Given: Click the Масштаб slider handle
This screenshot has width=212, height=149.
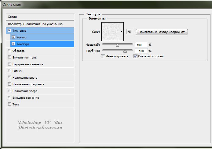Looking at the screenshot, I should [117, 45].
